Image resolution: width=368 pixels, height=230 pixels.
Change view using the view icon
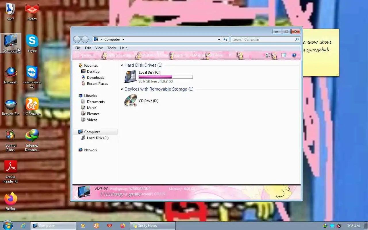click(268, 55)
